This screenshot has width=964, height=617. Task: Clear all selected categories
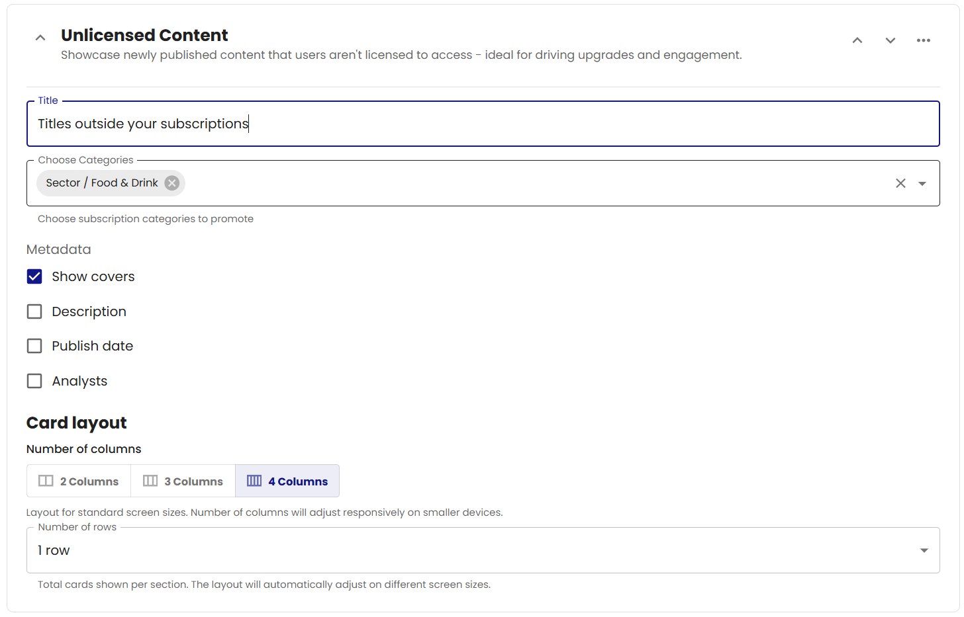[x=900, y=183]
